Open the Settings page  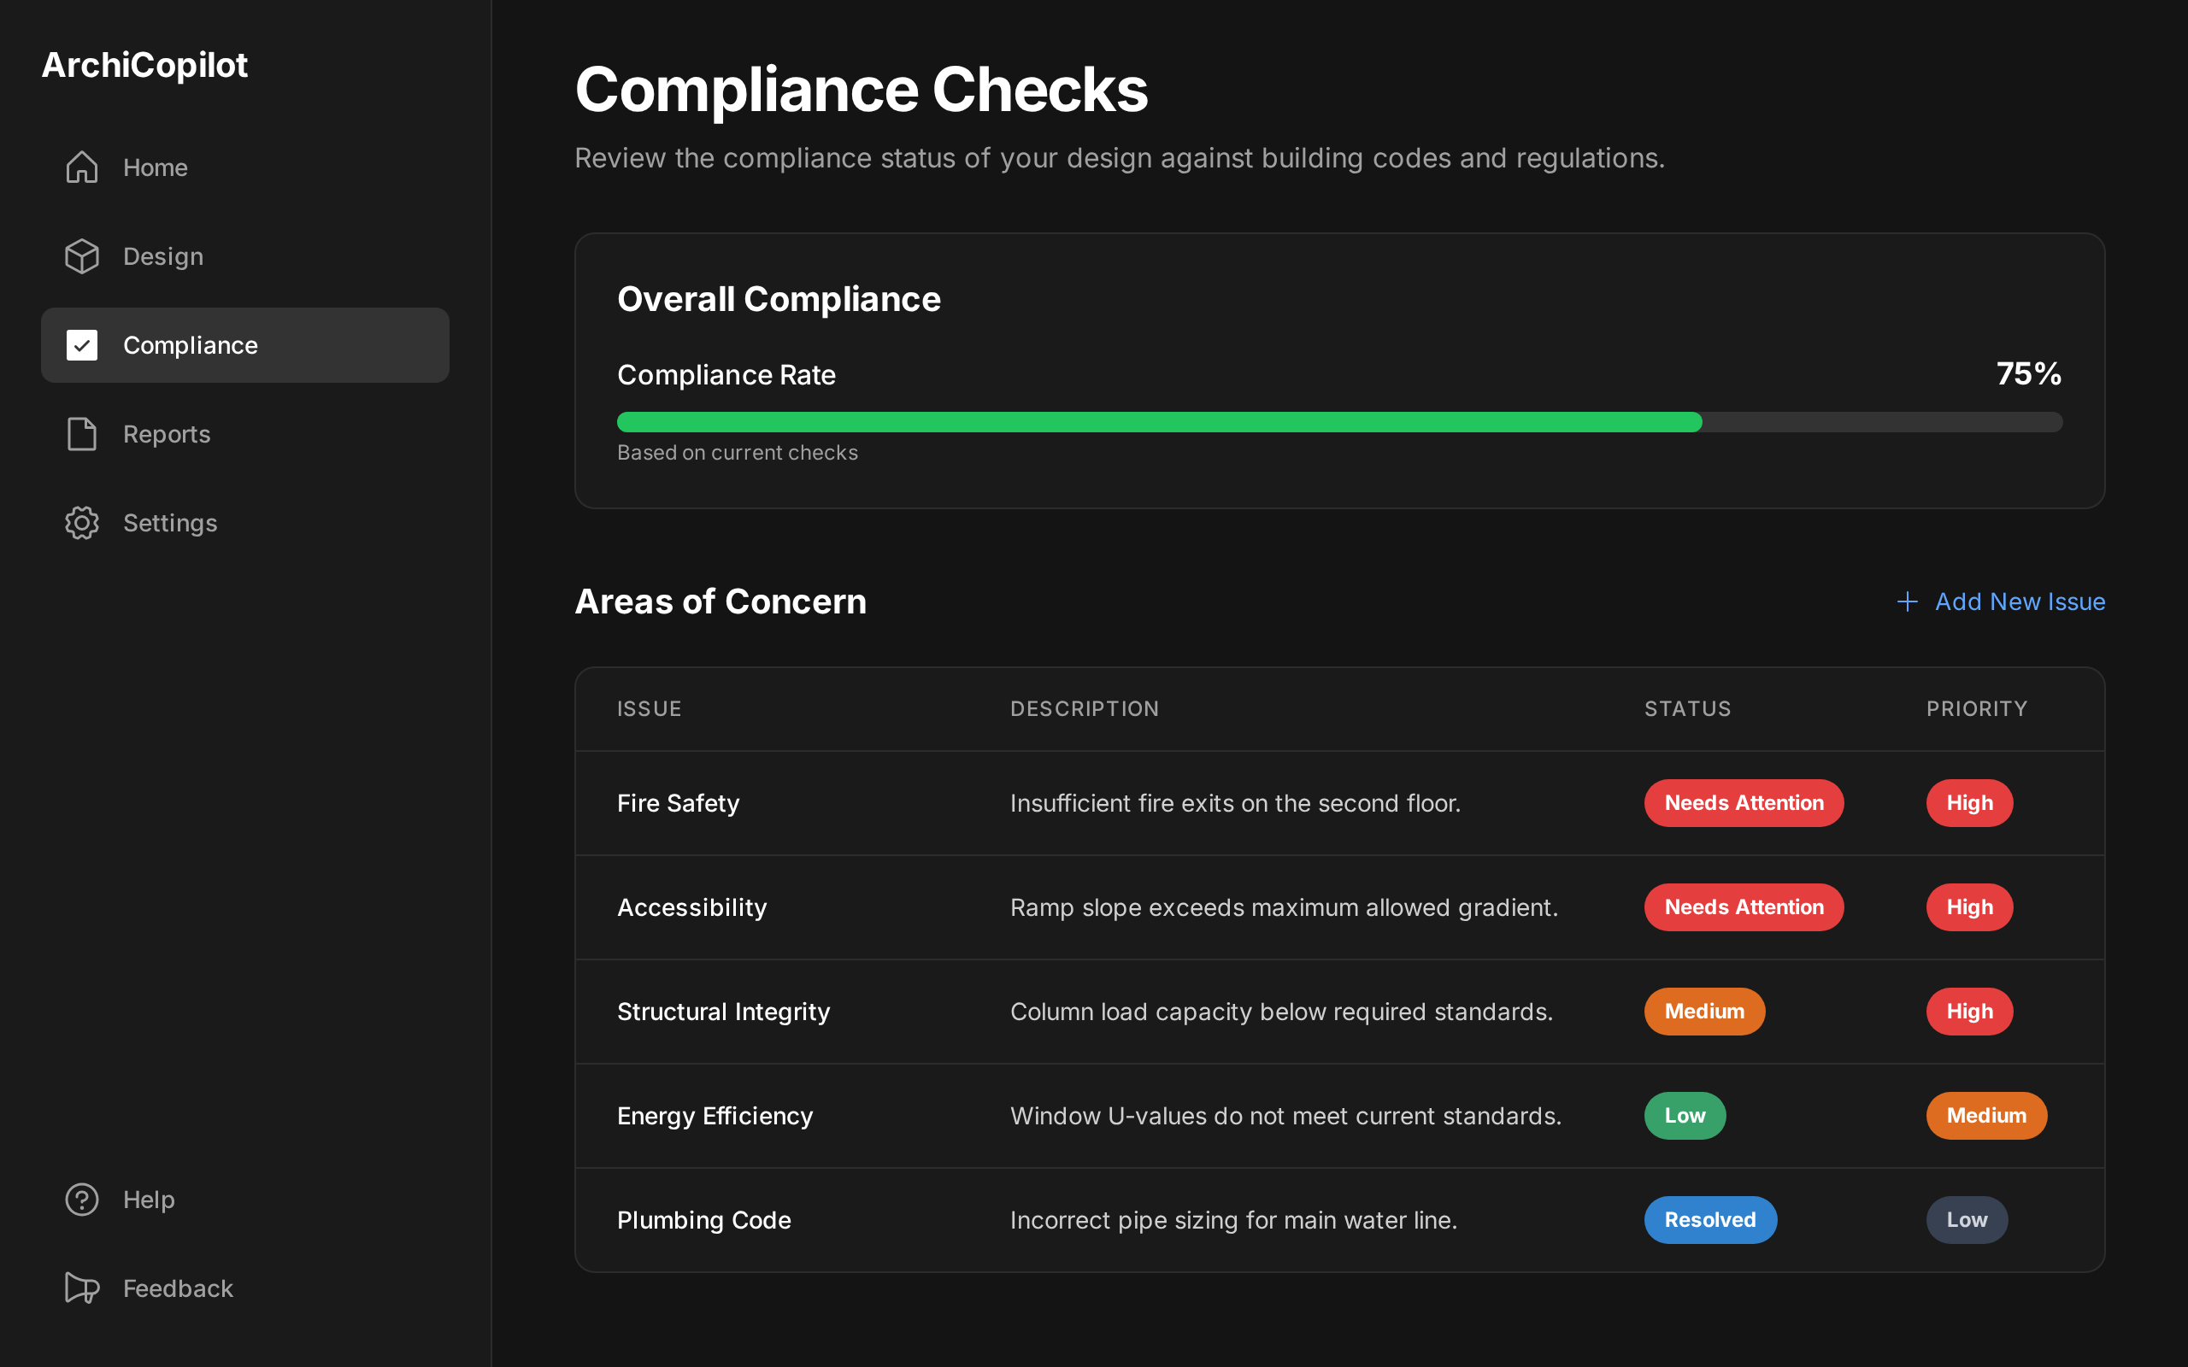[245, 523]
